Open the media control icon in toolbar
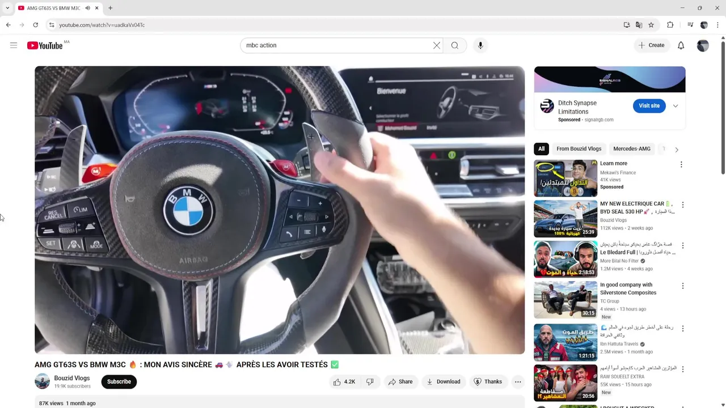The height and width of the screenshot is (408, 726). click(x=690, y=25)
